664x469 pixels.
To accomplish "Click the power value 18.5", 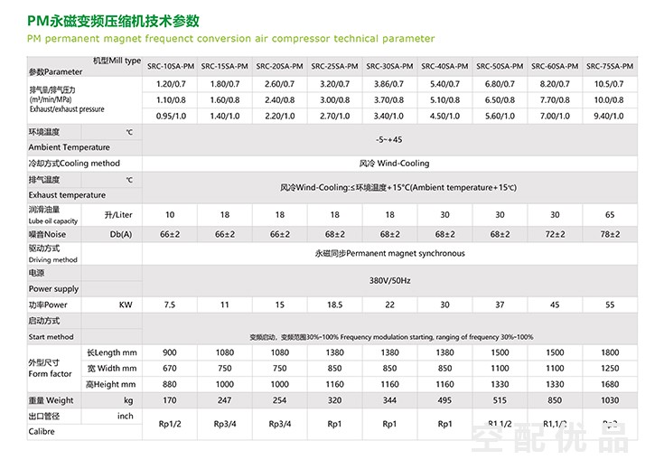I will tap(334, 305).
